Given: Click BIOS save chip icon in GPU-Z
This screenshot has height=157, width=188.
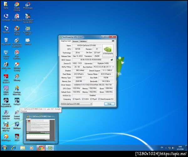Looking at the screenshot, I should [112, 59].
